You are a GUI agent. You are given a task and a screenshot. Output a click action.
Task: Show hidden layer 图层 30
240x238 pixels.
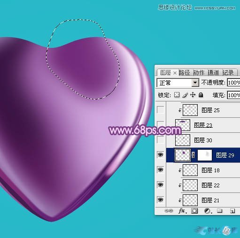click(x=161, y=139)
